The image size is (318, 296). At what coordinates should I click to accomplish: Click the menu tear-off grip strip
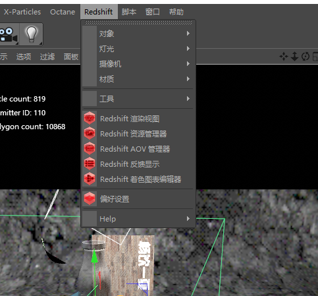(x=138, y=22)
